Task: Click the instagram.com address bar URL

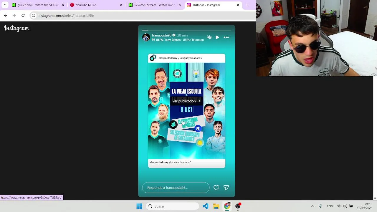Action: tap(66, 16)
